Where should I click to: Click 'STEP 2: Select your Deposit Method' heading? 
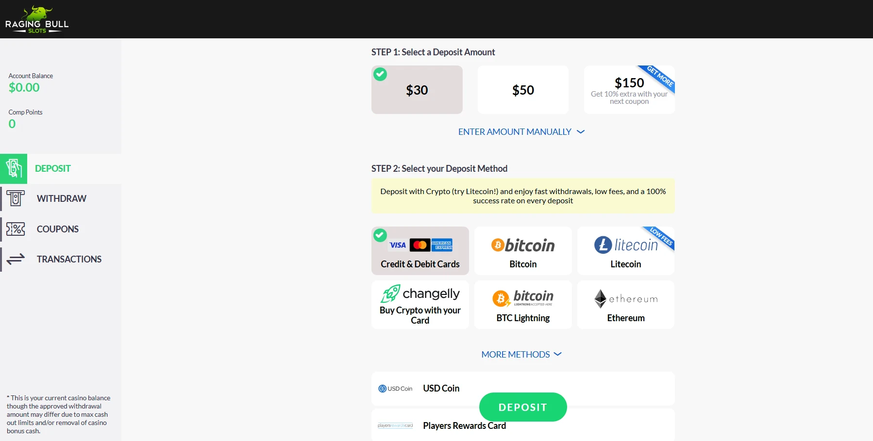click(439, 168)
